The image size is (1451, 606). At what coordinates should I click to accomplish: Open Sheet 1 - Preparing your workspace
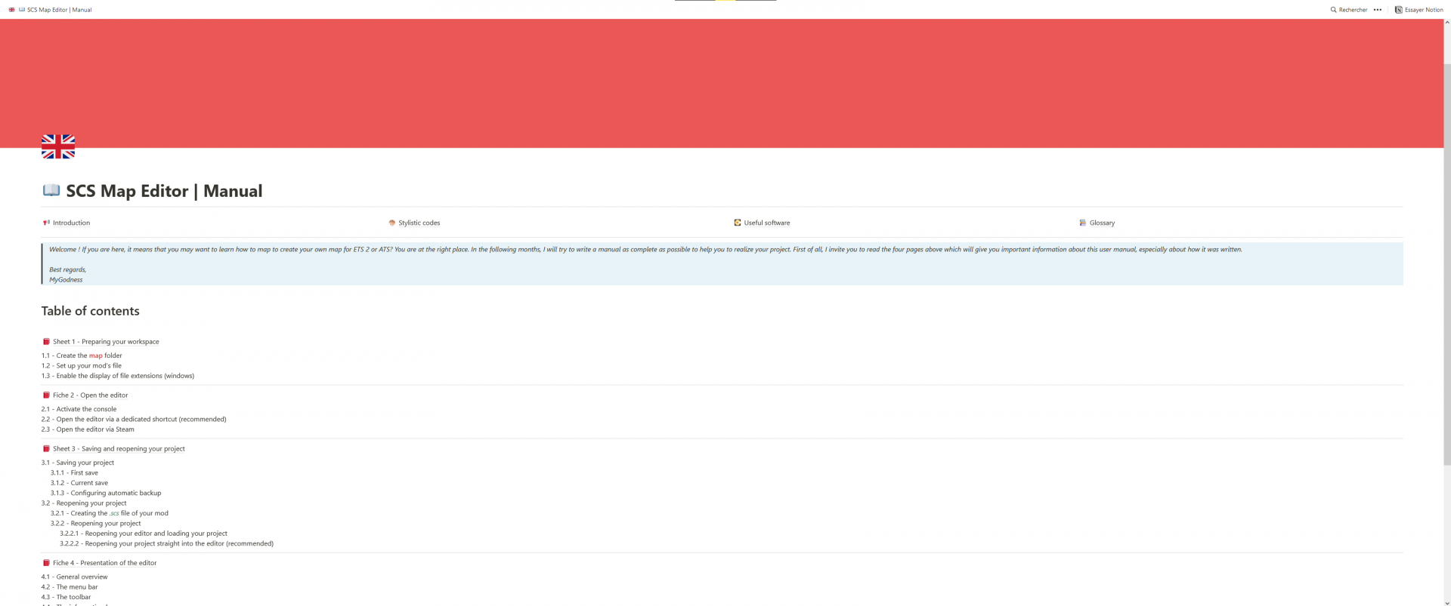(106, 342)
